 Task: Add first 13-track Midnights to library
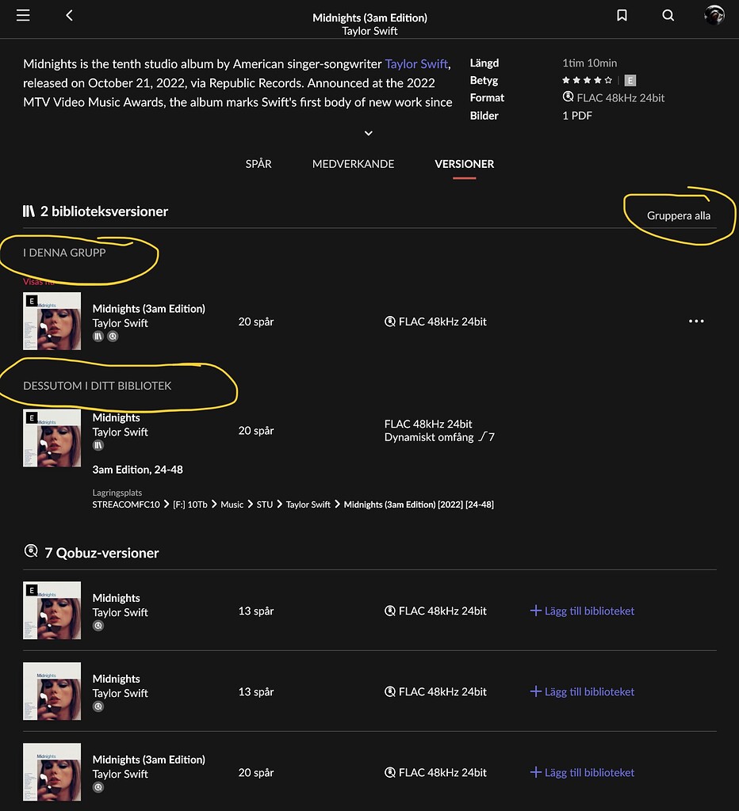[x=582, y=611]
